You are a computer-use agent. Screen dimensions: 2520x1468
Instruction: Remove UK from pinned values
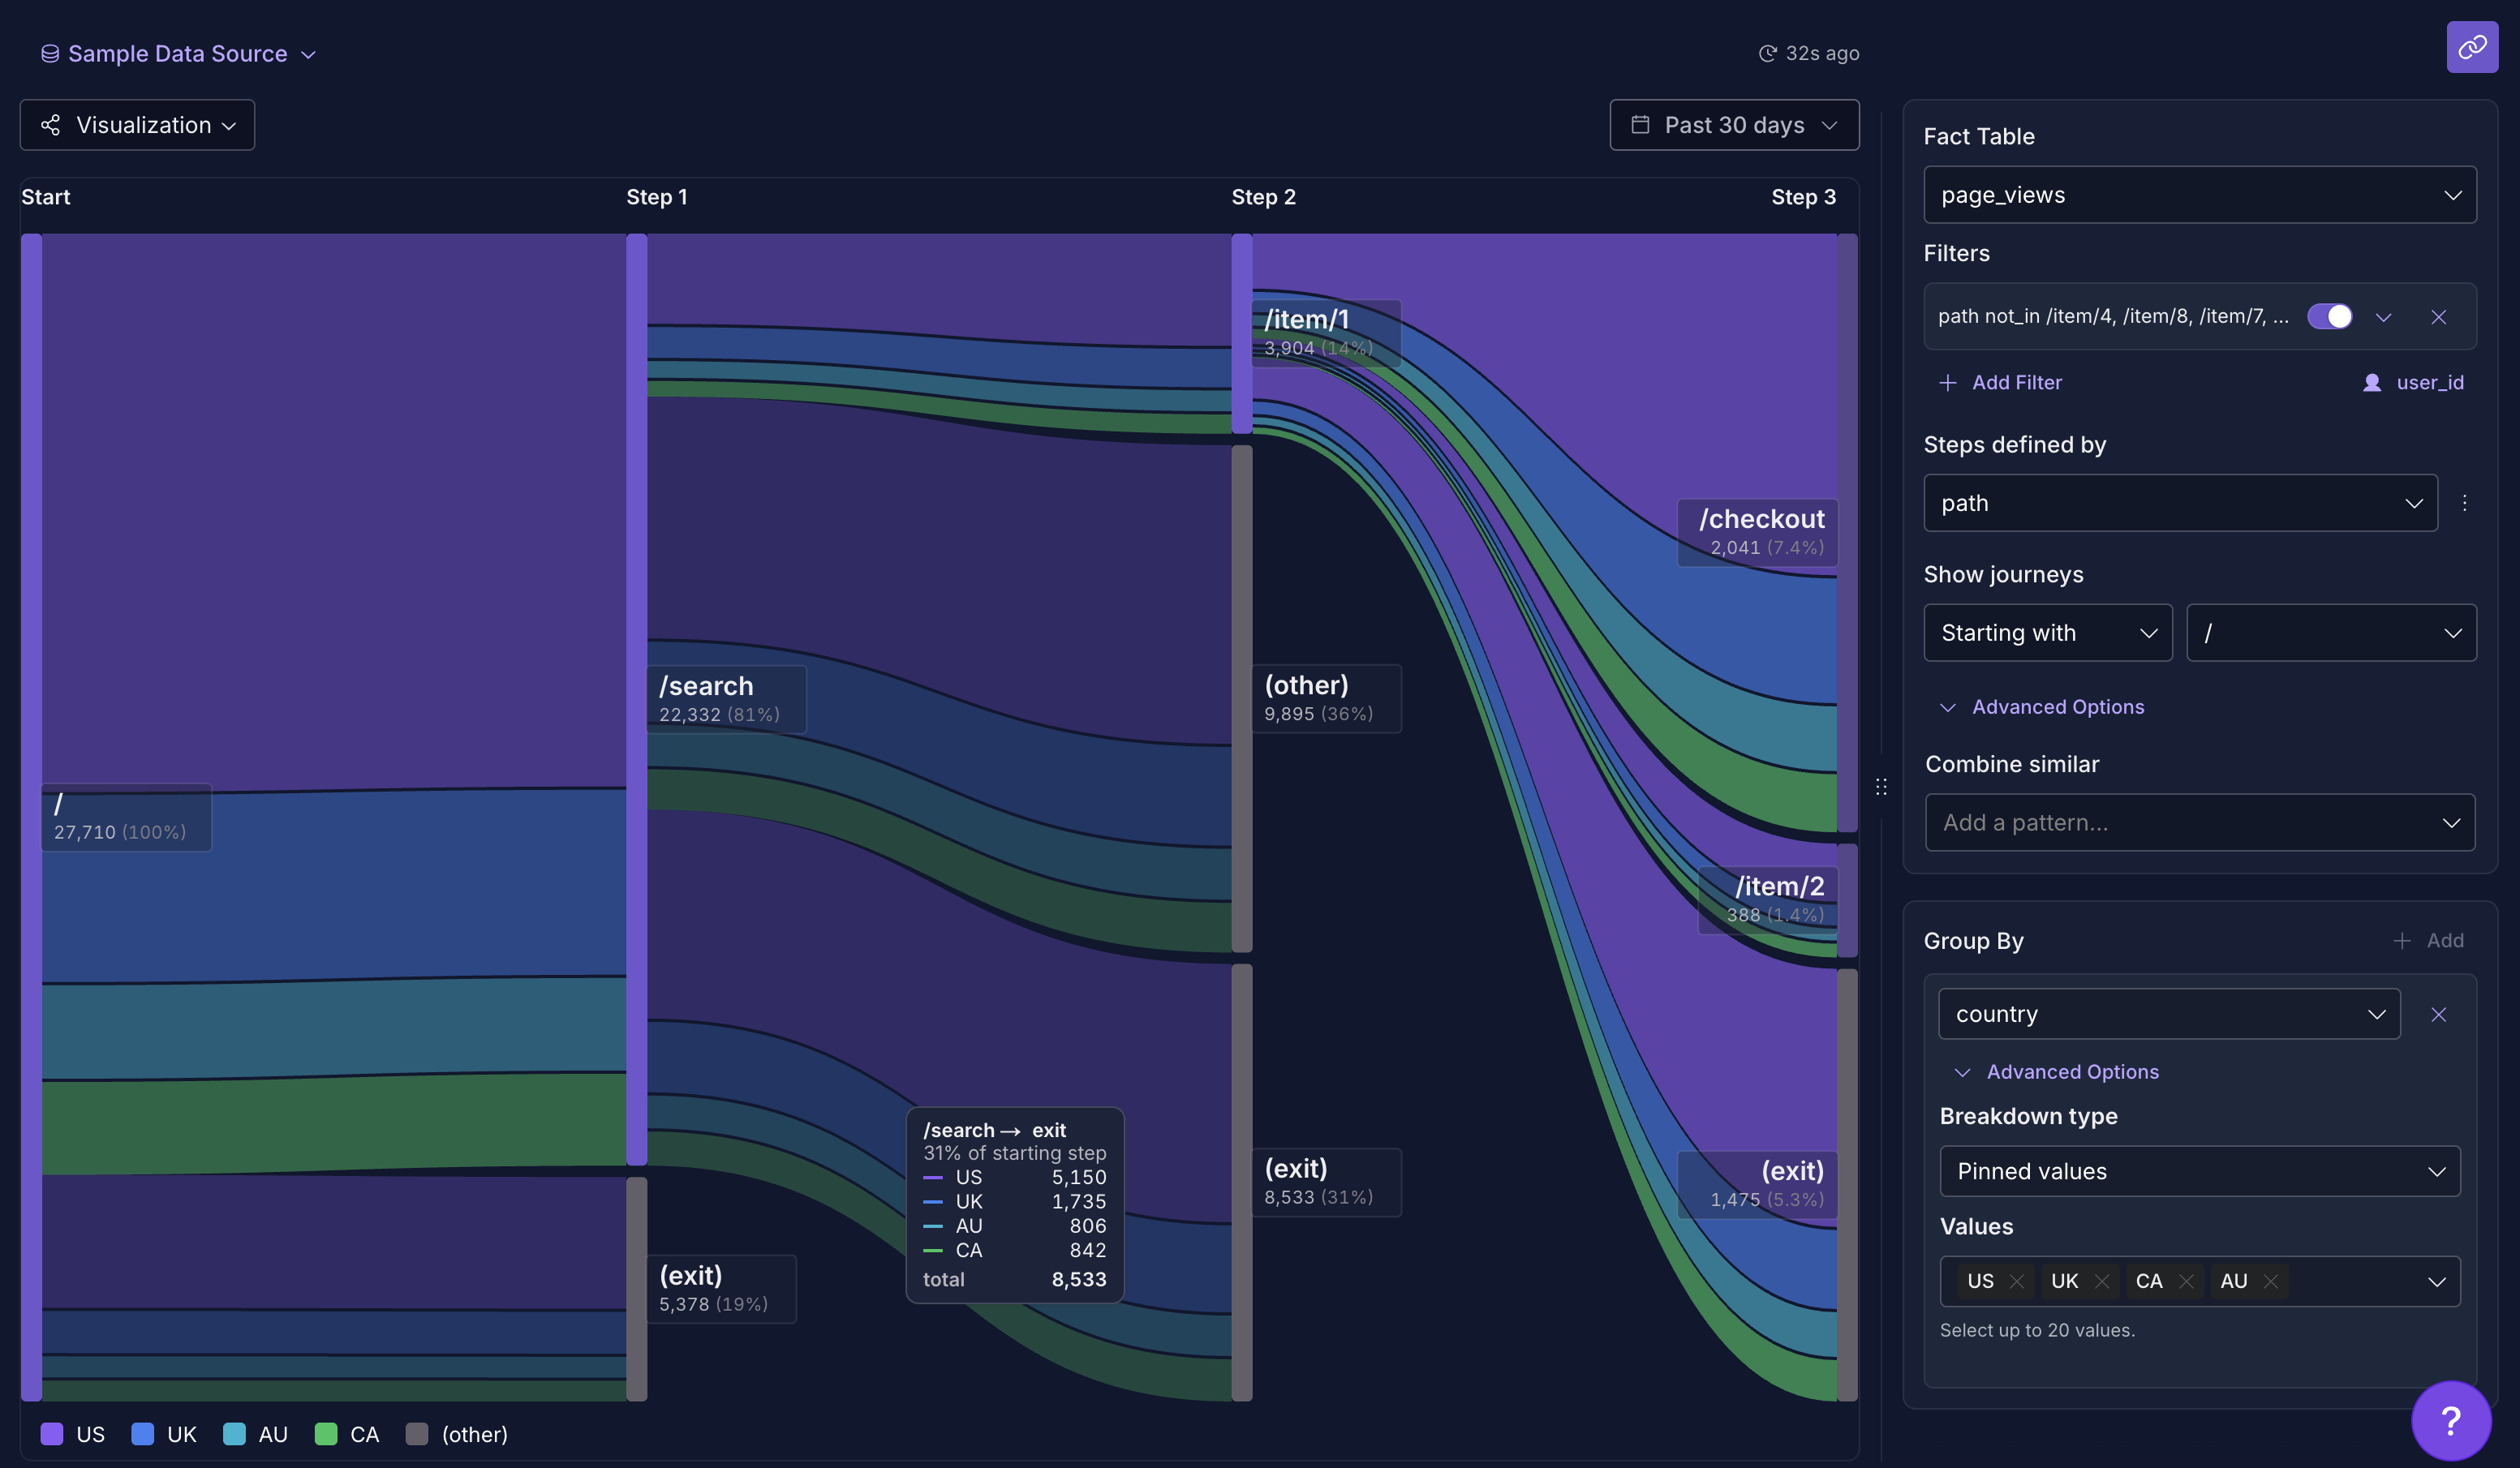(2101, 1281)
